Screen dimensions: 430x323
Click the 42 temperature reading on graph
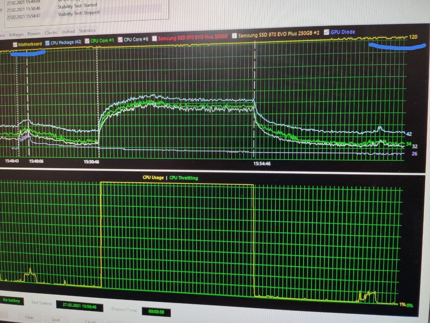409,134
